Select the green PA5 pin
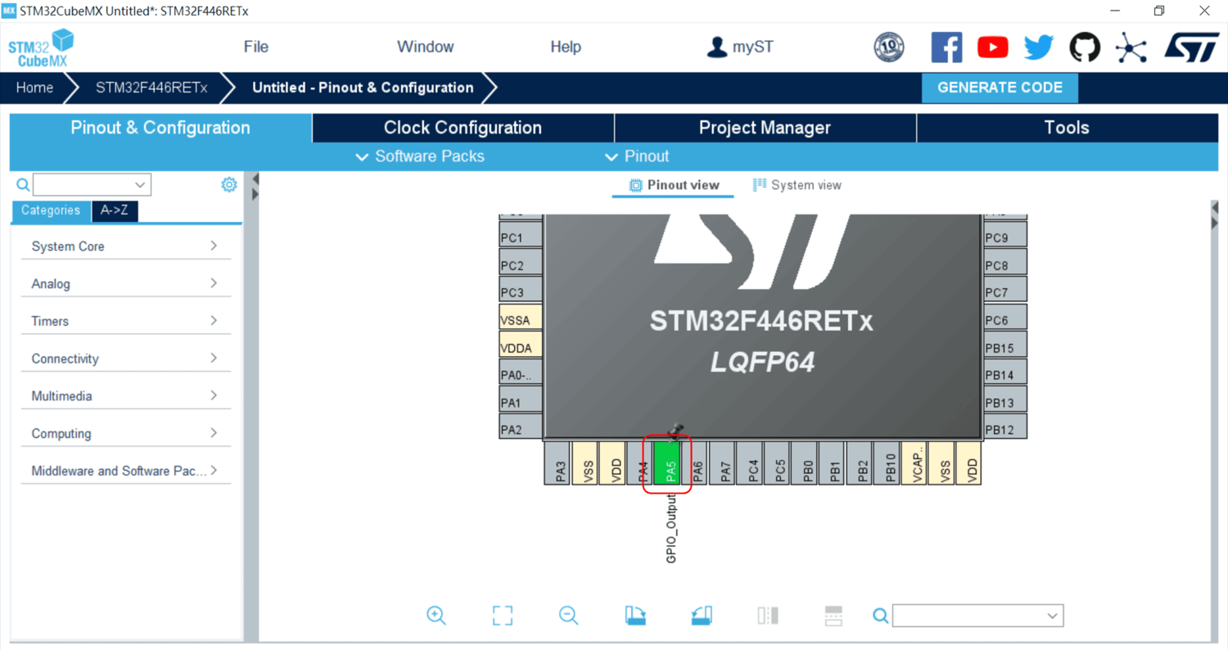Image resolution: width=1228 pixels, height=650 pixels. [667, 463]
